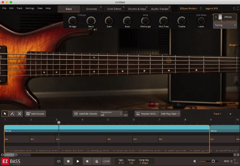Image resolution: width=240 pixels, height=166 pixels.
Task: Switch to the Bass tab
Action: point(69,9)
